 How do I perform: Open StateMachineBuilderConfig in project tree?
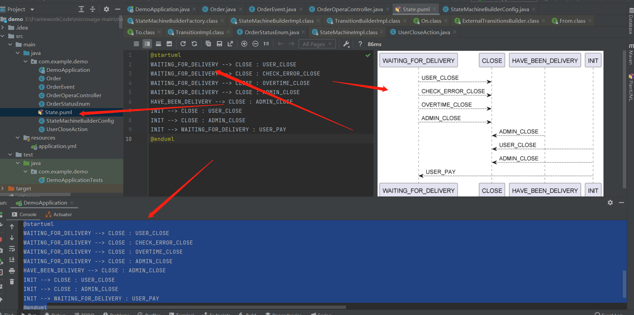80,121
